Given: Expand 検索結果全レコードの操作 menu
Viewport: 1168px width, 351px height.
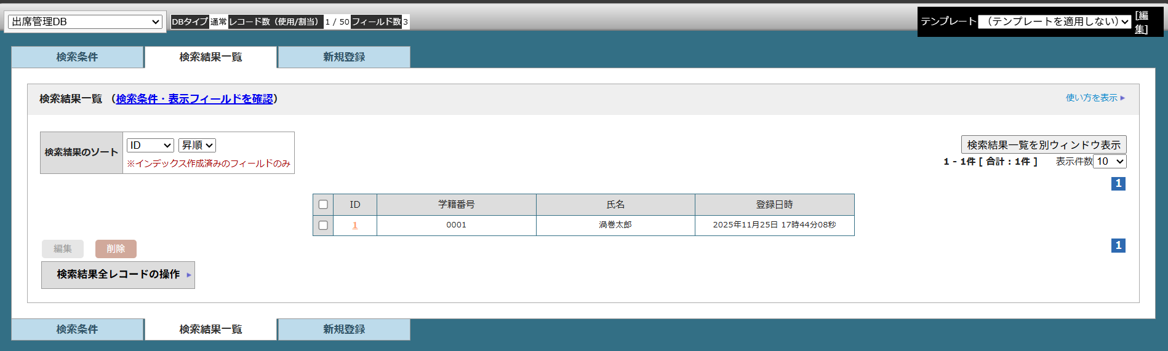Looking at the screenshot, I should pos(118,275).
